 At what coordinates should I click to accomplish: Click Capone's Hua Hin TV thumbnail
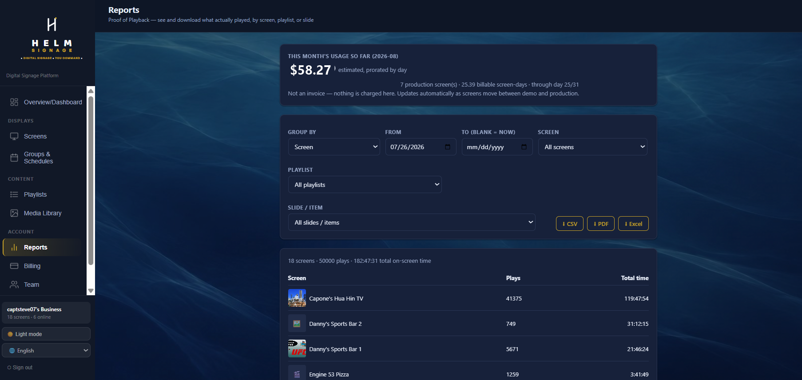297,298
